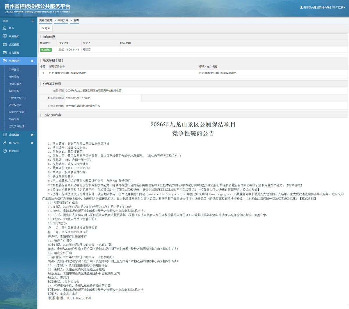This screenshot has height=309, width=349.
Task: Select the 交易信息 folder icon
Action: coord(5,61)
